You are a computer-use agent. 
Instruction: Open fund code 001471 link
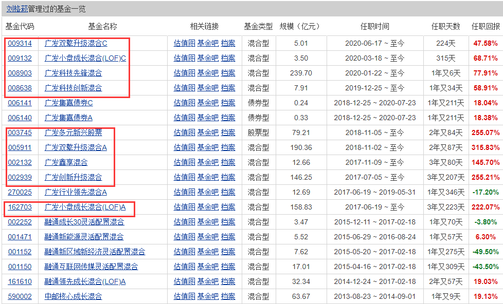click(x=20, y=237)
